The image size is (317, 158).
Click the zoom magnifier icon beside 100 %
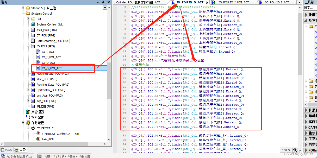point(295,150)
